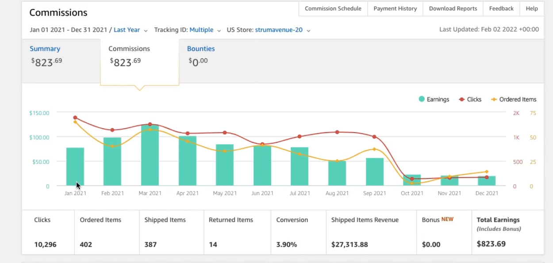Screen dimensions: 553x263
Task: Click the Mar 2021 earnings bar
Action: click(150, 155)
